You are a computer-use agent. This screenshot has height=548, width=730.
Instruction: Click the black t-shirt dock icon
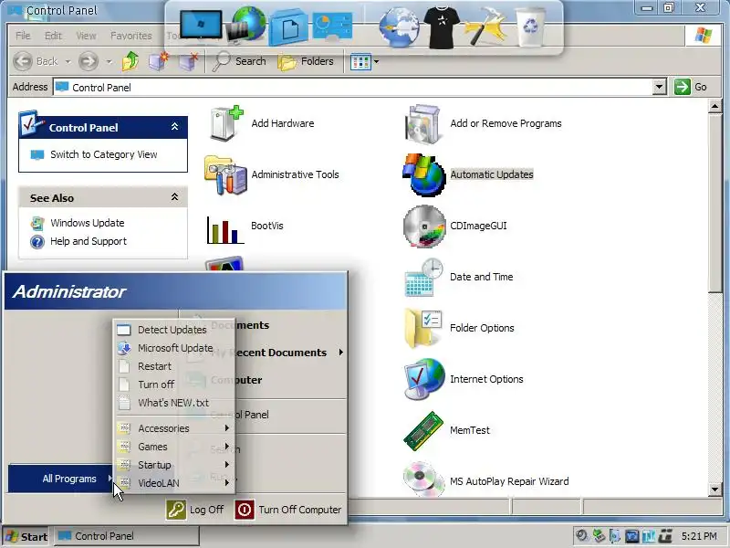pyautogui.click(x=442, y=27)
